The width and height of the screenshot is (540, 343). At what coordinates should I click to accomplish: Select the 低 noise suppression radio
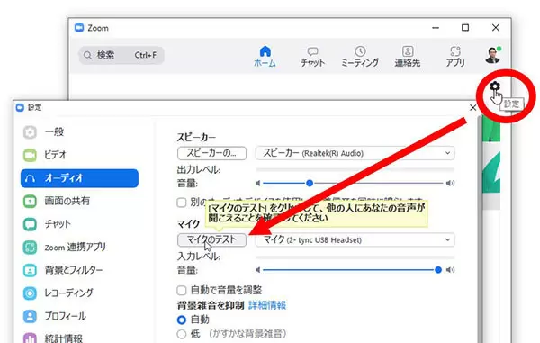pos(182,334)
